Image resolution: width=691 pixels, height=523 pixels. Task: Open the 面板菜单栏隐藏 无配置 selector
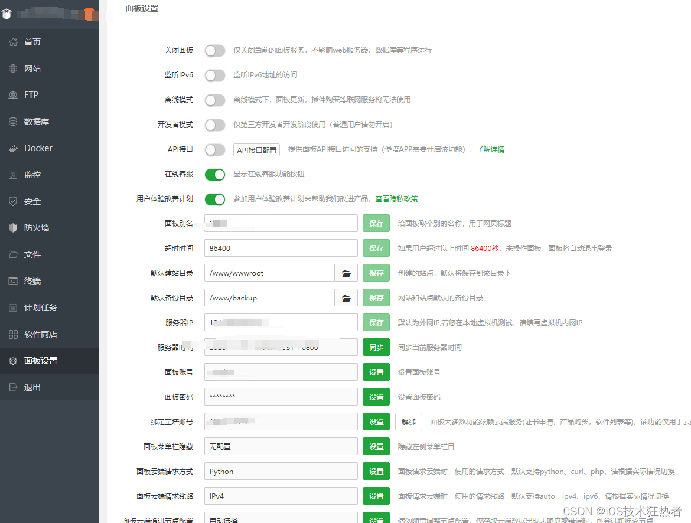(281, 446)
